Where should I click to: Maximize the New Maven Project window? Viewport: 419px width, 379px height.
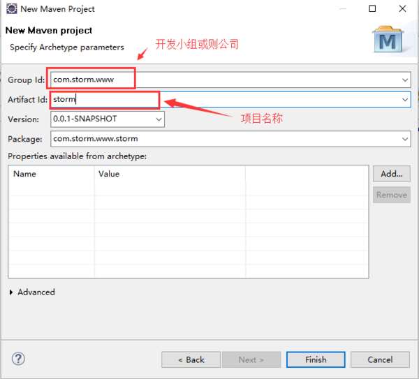click(372, 9)
